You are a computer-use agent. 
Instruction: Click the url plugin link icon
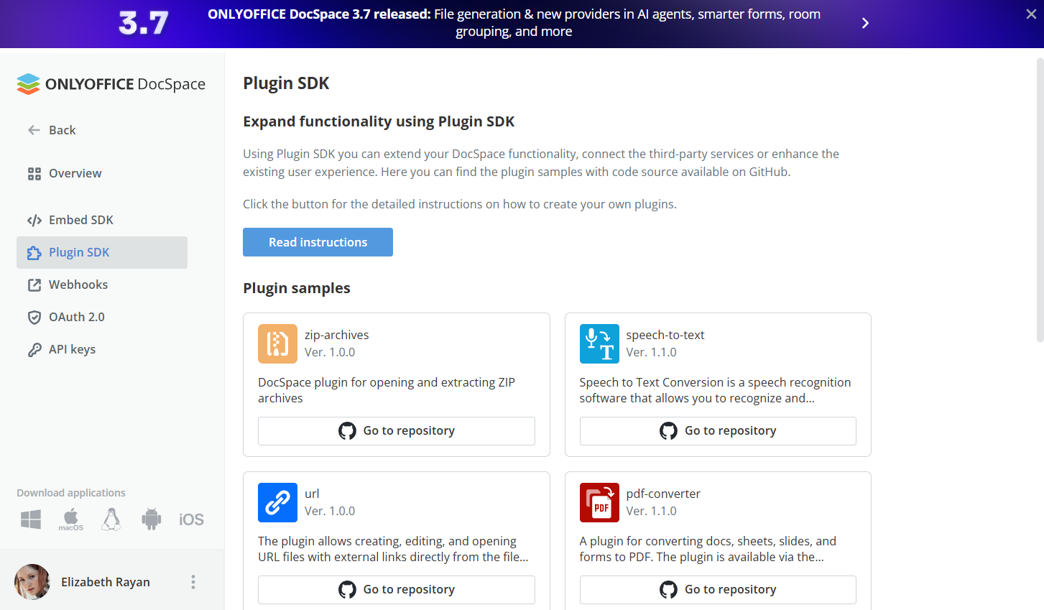(277, 502)
